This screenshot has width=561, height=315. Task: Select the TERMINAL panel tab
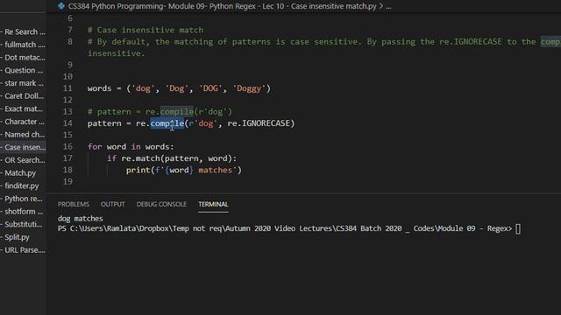coord(213,204)
